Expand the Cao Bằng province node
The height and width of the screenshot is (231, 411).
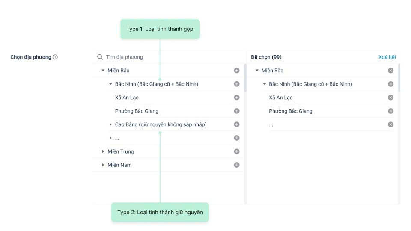click(110, 124)
